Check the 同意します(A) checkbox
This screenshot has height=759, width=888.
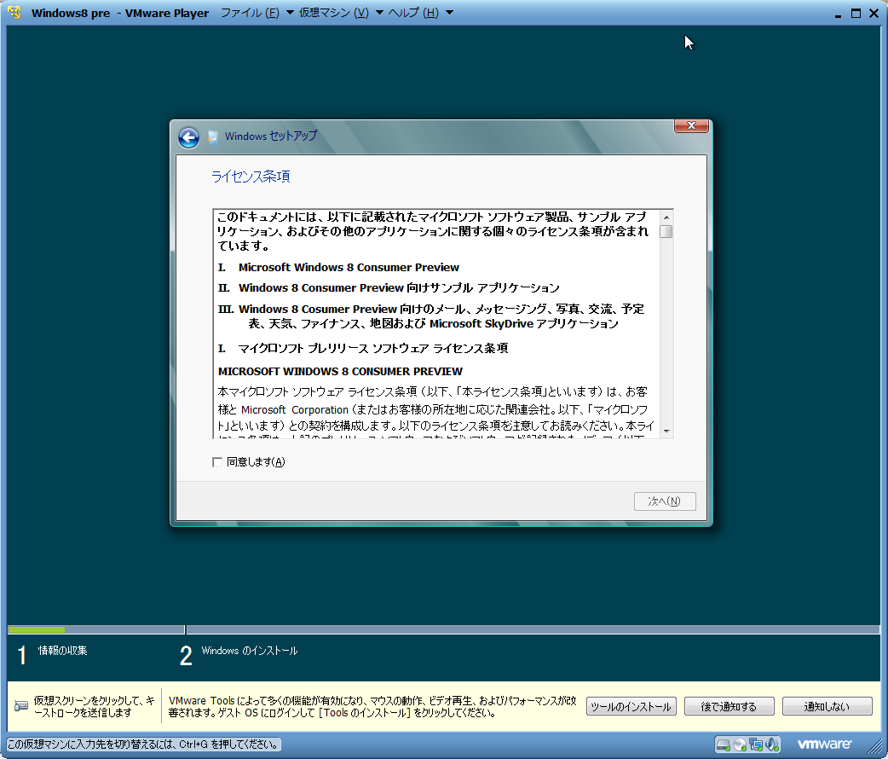217,462
